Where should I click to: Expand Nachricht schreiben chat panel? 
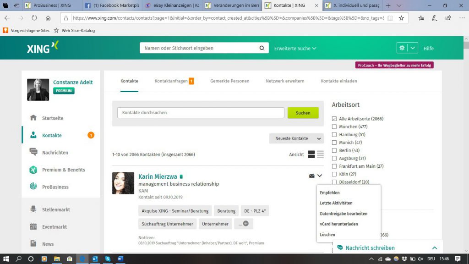click(435, 248)
